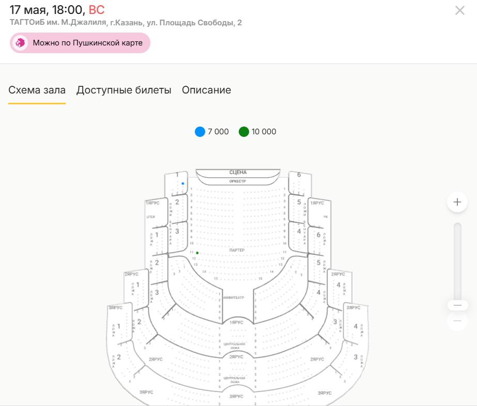Click the blue 7 000 price legend dot
477x406 pixels.
[x=200, y=132]
